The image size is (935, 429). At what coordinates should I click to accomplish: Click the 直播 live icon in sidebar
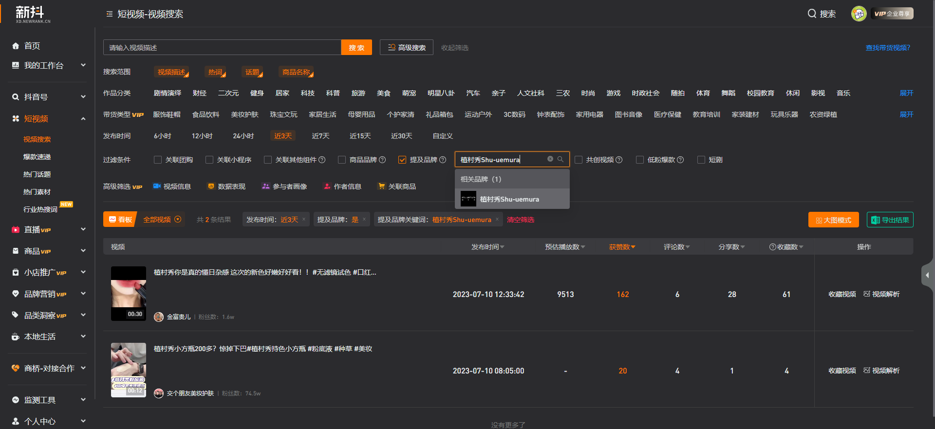pos(16,230)
